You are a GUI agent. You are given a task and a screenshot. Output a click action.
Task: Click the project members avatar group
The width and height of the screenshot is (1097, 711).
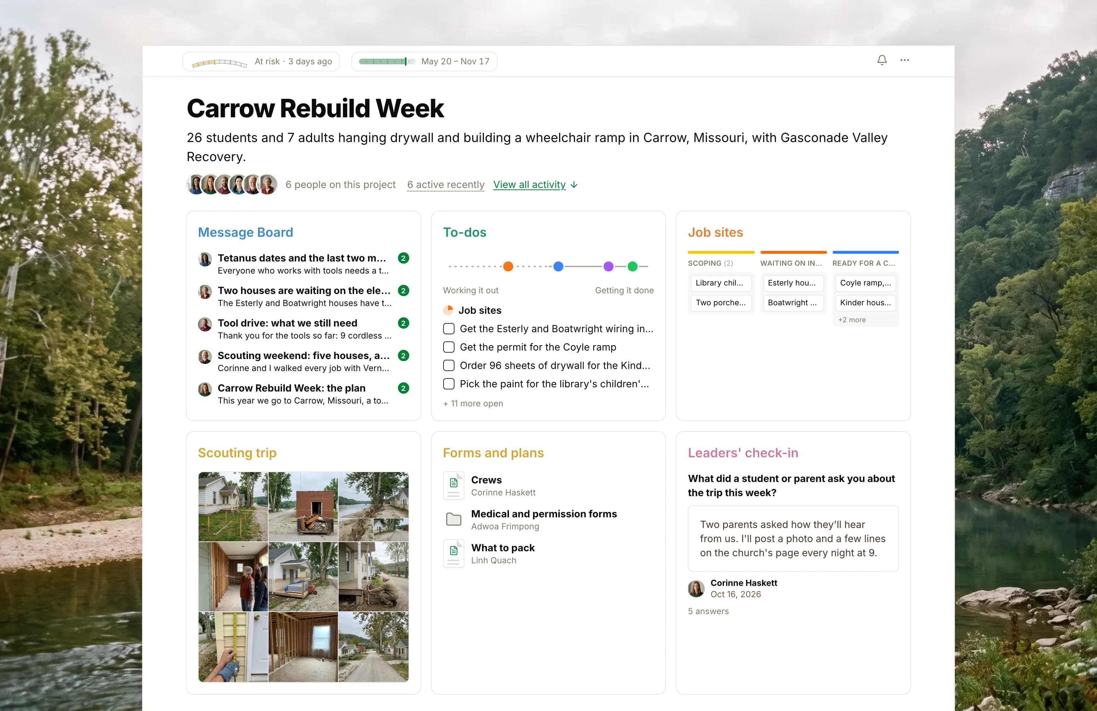tap(232, 184)
